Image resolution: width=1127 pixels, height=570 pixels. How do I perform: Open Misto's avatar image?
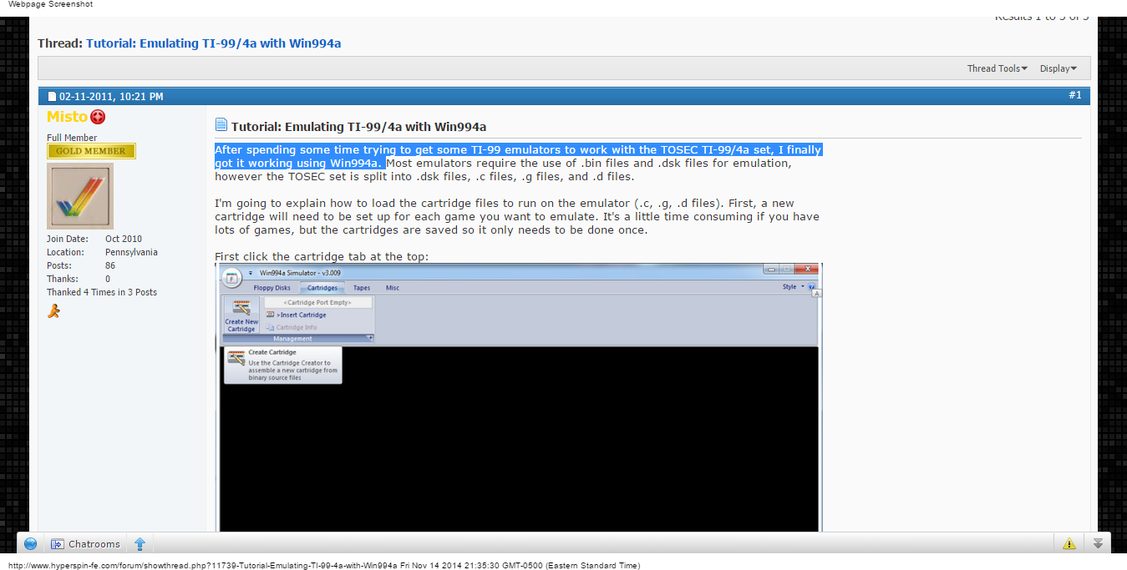tap(80, 196)
